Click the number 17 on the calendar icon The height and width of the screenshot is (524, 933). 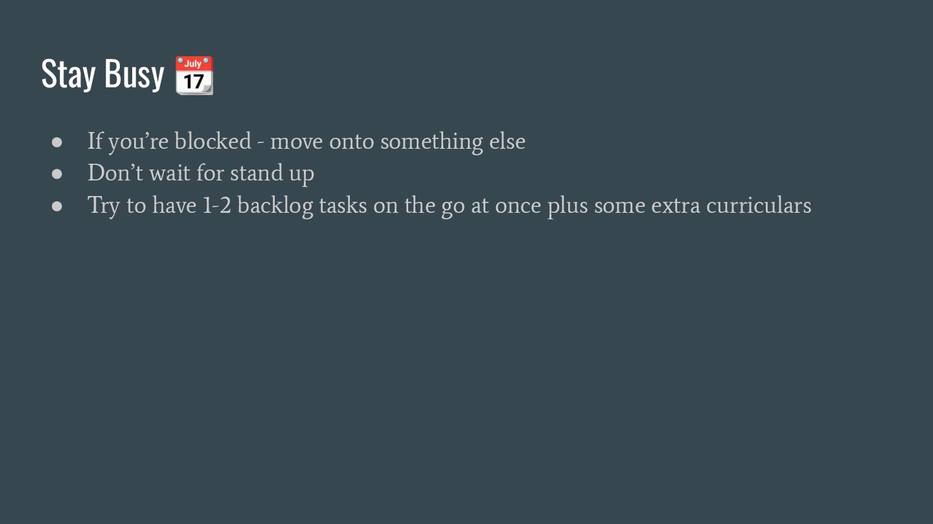(x=194, y=82)
